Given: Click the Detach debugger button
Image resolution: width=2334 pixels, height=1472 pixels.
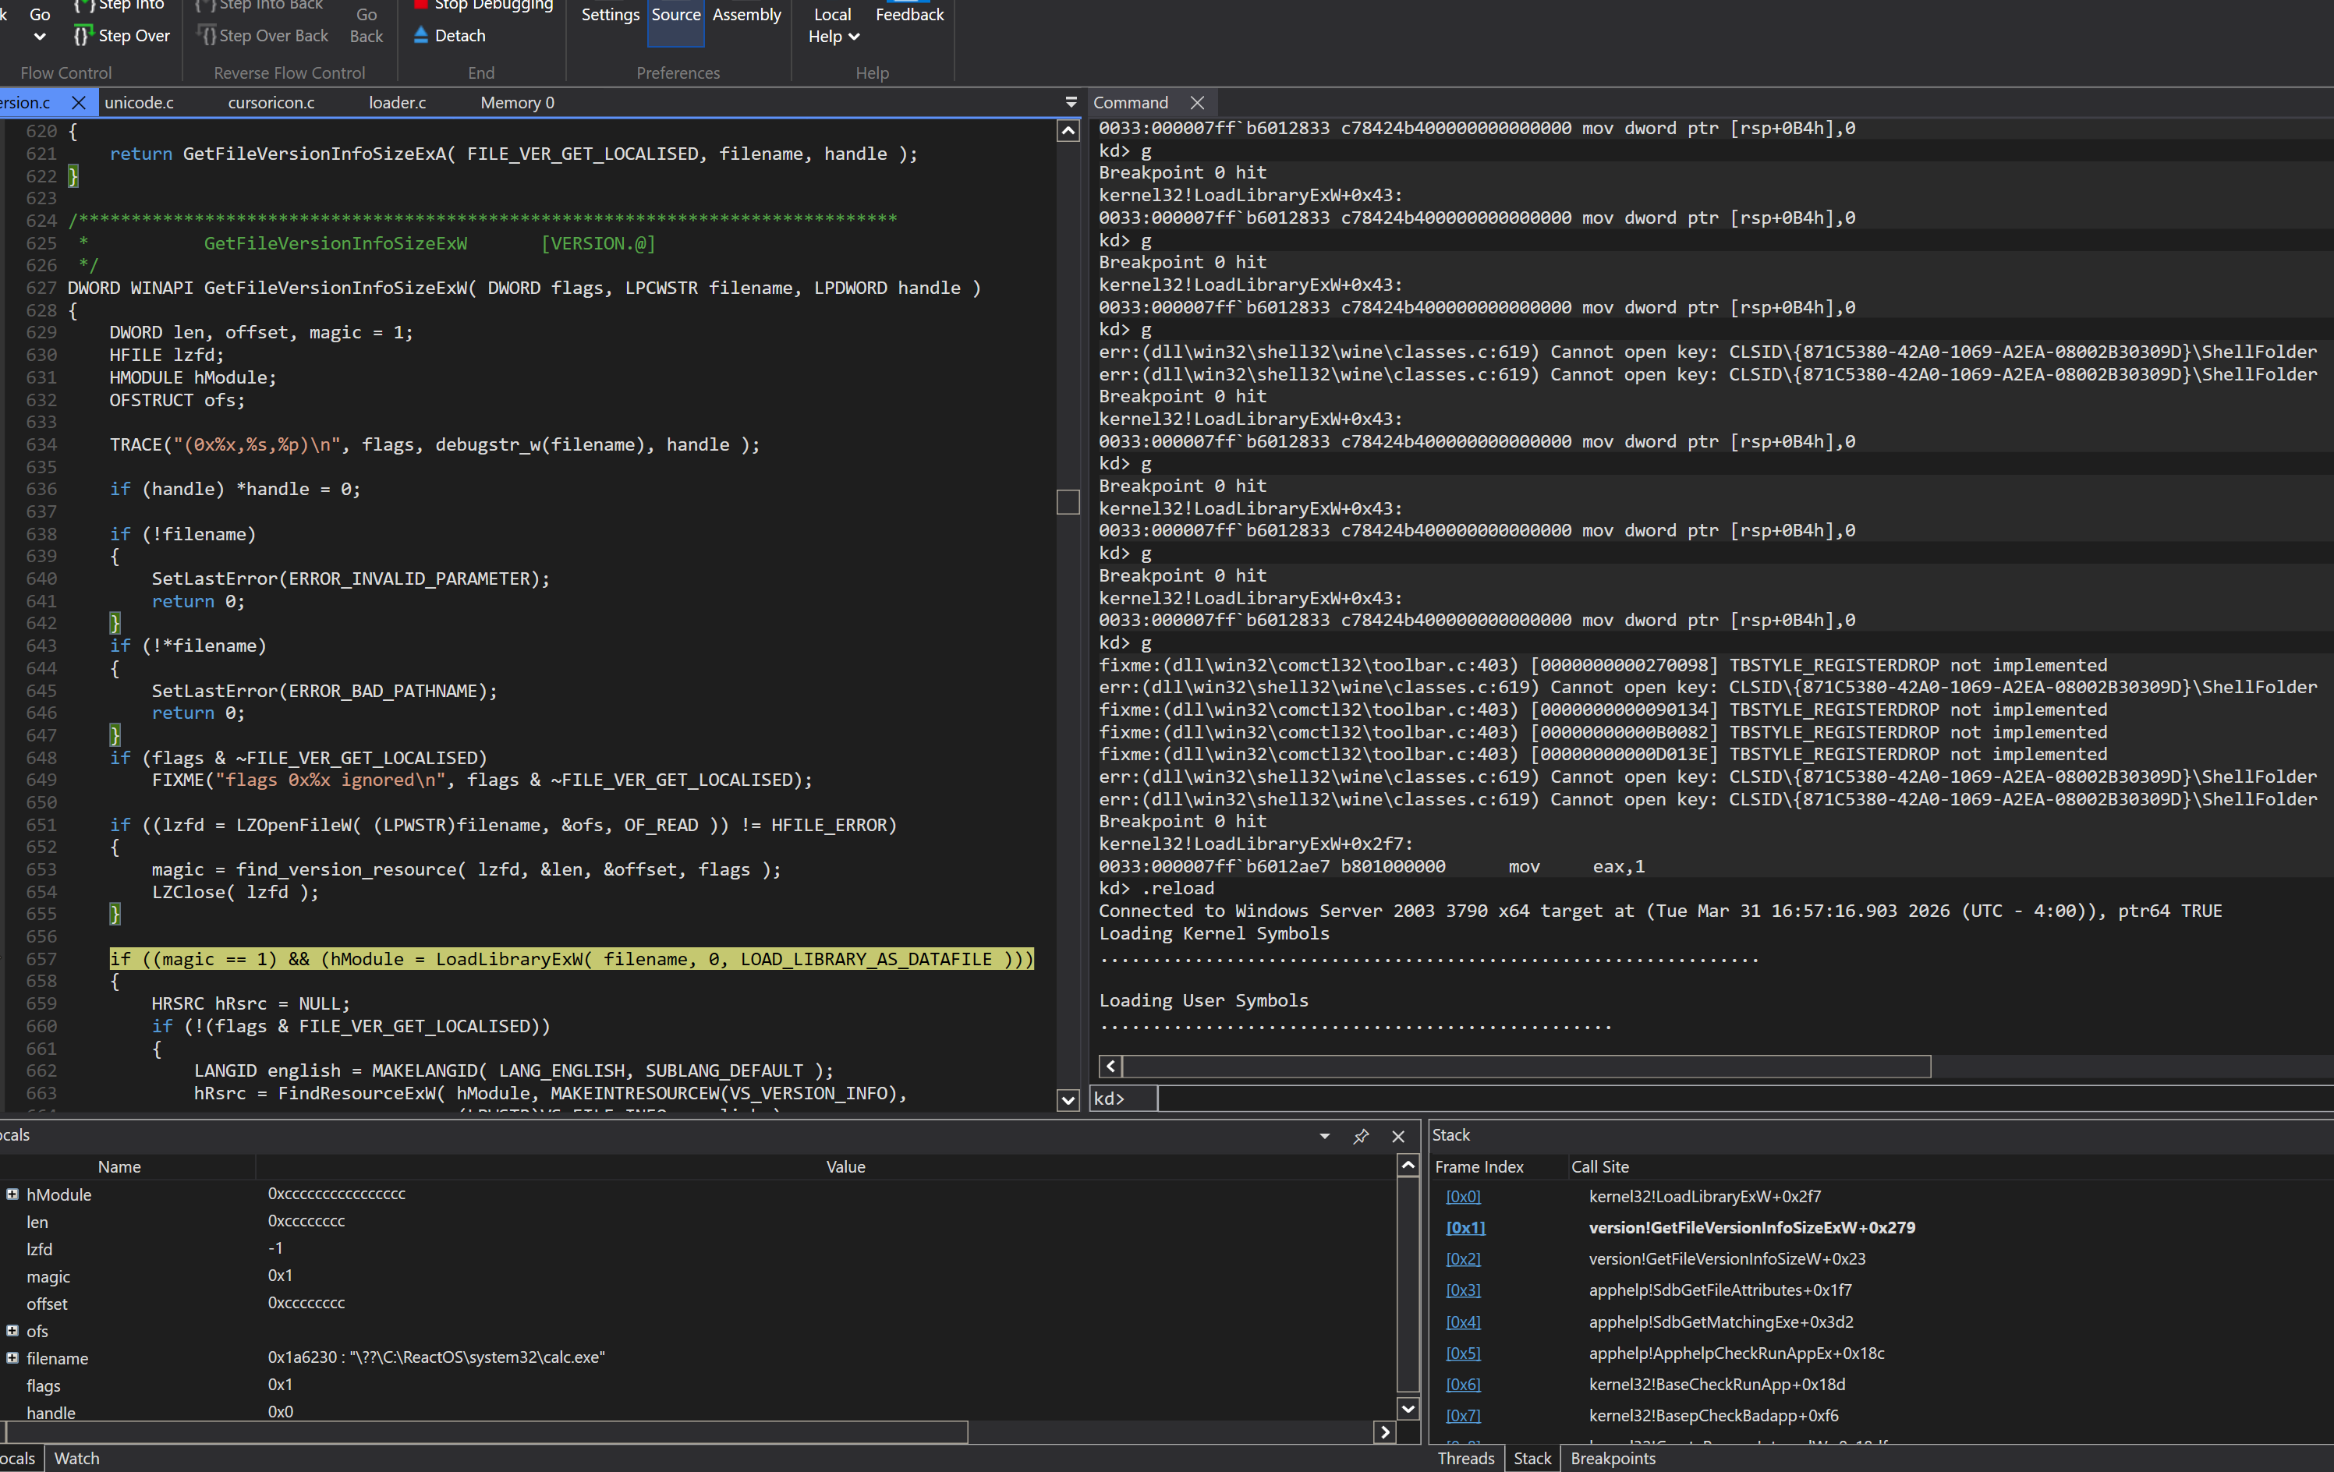Looking at the screenshot, I should [x=448, y=36].
